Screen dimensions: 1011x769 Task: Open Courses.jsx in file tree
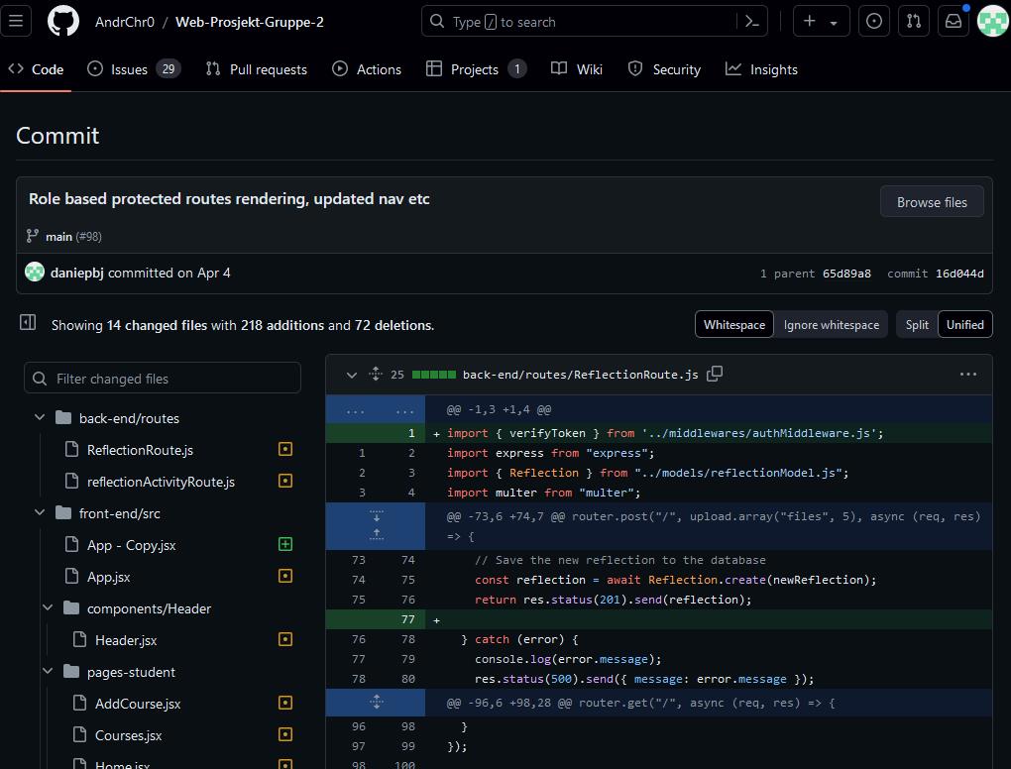pyautogui.click(x=128, y=735)
